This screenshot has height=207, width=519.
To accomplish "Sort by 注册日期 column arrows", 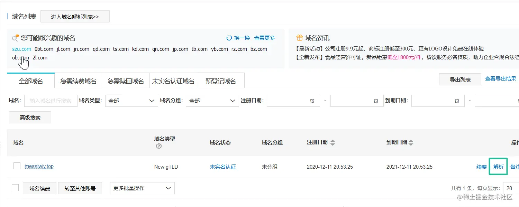I will click(x=333, y=142).
